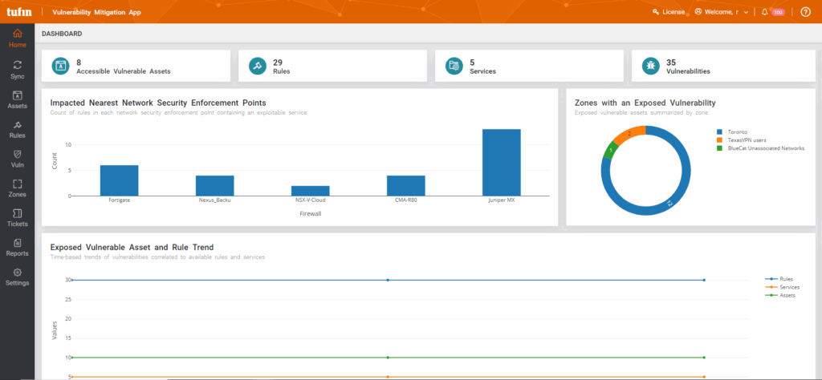Open the Sync page from sidebar
This screenshot has height=380, width=822.
tap(17, 69)
